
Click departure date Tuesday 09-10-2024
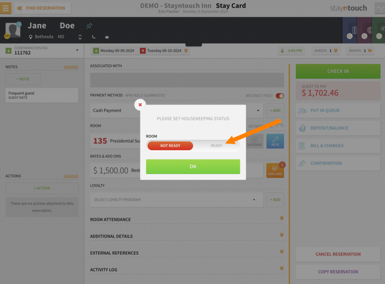pos(160,51)
